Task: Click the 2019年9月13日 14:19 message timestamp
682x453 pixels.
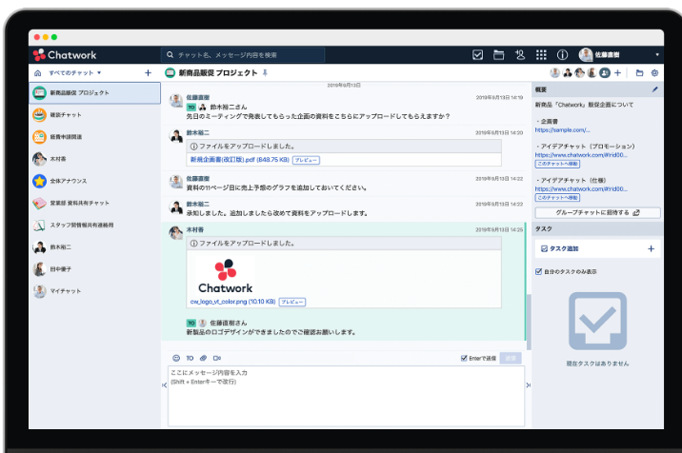Action: pos(499,97)
